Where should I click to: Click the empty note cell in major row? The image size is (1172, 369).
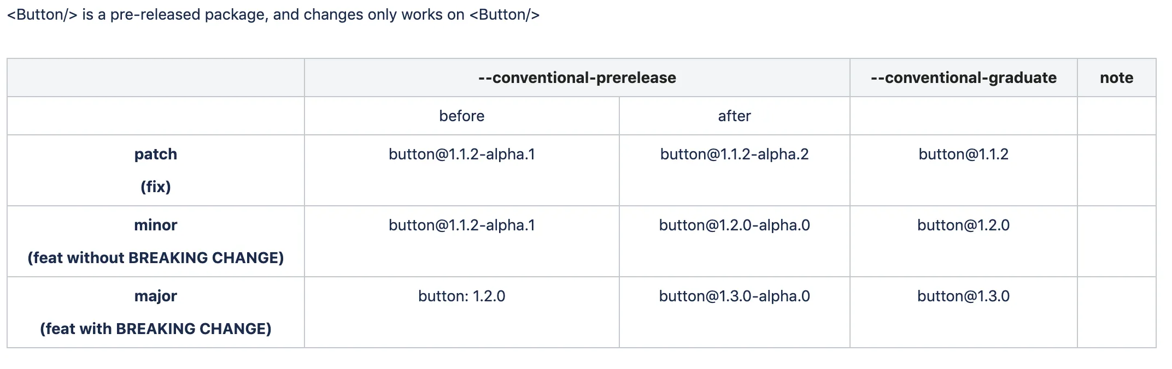tap(1116, 312)
